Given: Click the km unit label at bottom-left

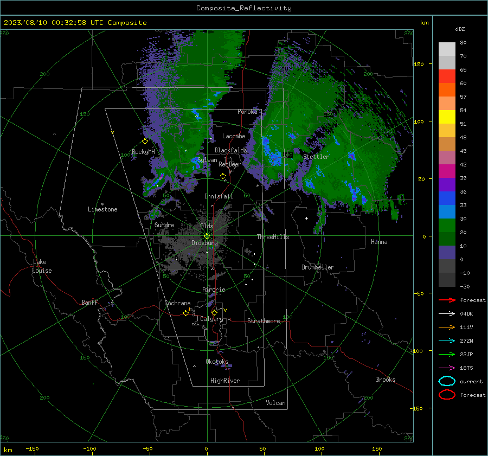Looking at the screenshot, I should tap(8, 450).
